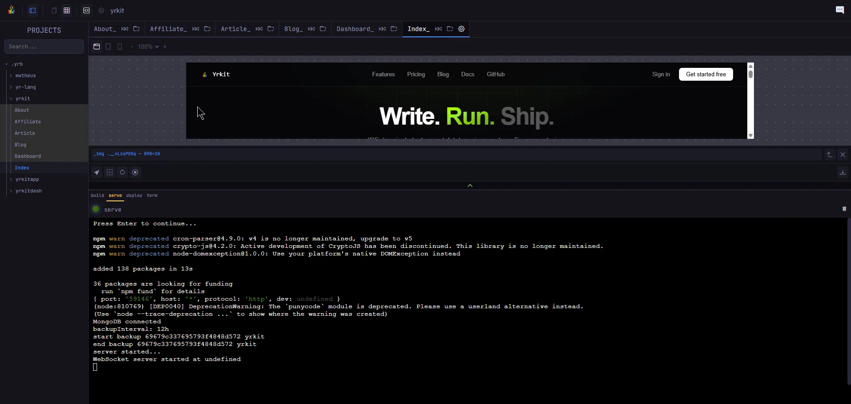Expand the yrkitdash project
The width and height of the screenshot is (851, 404).
11,191
